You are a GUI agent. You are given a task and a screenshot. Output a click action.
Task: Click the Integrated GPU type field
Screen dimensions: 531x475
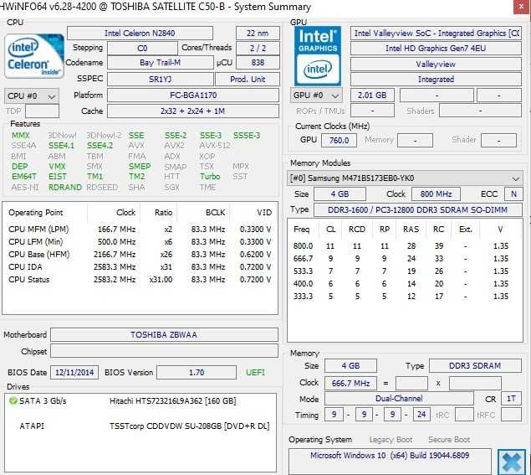click(x=436, y=79)
